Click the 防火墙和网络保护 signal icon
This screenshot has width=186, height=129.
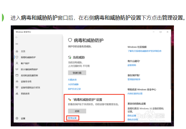(17, 69)
